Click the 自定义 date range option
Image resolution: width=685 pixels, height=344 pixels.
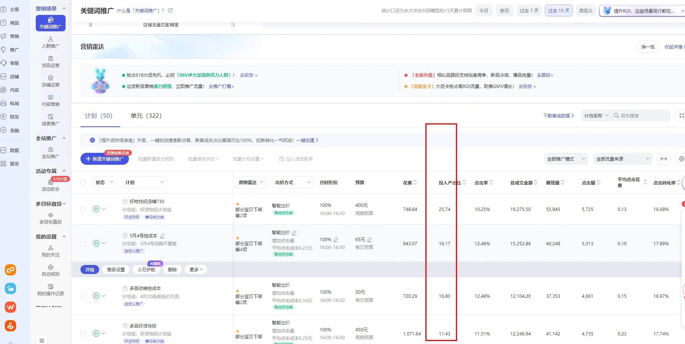[x=586, y=10]
